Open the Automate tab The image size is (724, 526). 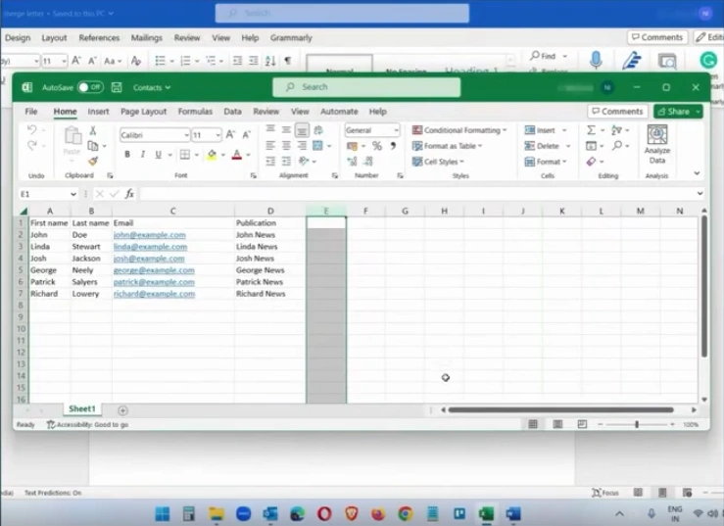pyautogui.click(x=339, y=112)
